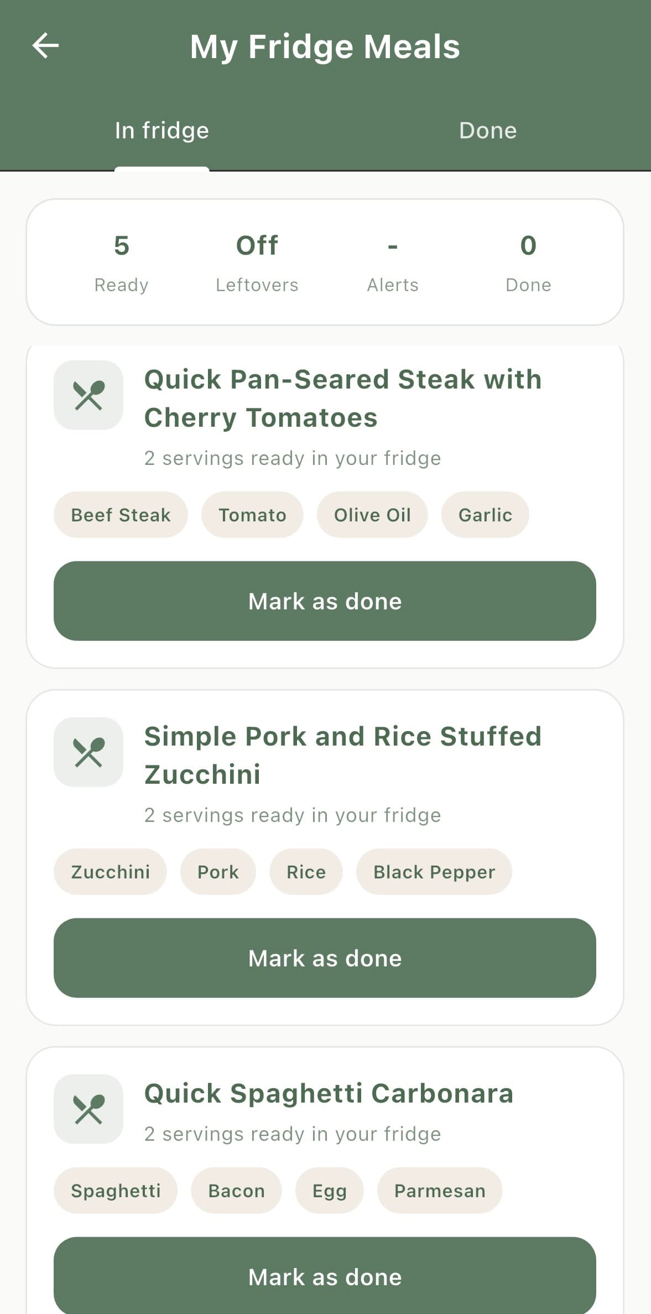Tap the back arrow icon

[x=45, y=45]
